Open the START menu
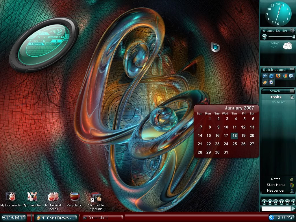Viewport: 296px width, 222px height. [13, 218]
